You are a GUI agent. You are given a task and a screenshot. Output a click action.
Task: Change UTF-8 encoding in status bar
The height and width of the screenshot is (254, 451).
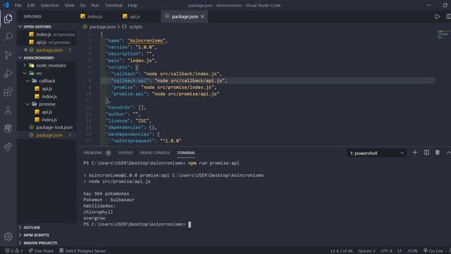point(386,251)
